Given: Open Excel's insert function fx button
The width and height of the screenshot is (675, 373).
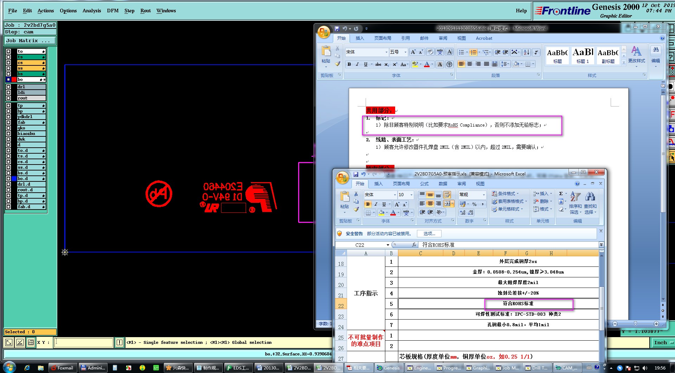Looking at the screenshot, I should 414,245.
